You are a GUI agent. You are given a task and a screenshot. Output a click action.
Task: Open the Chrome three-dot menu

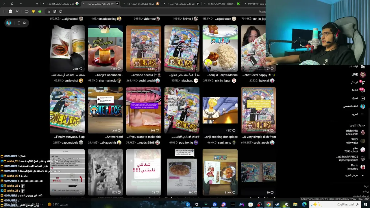(4, 12)
